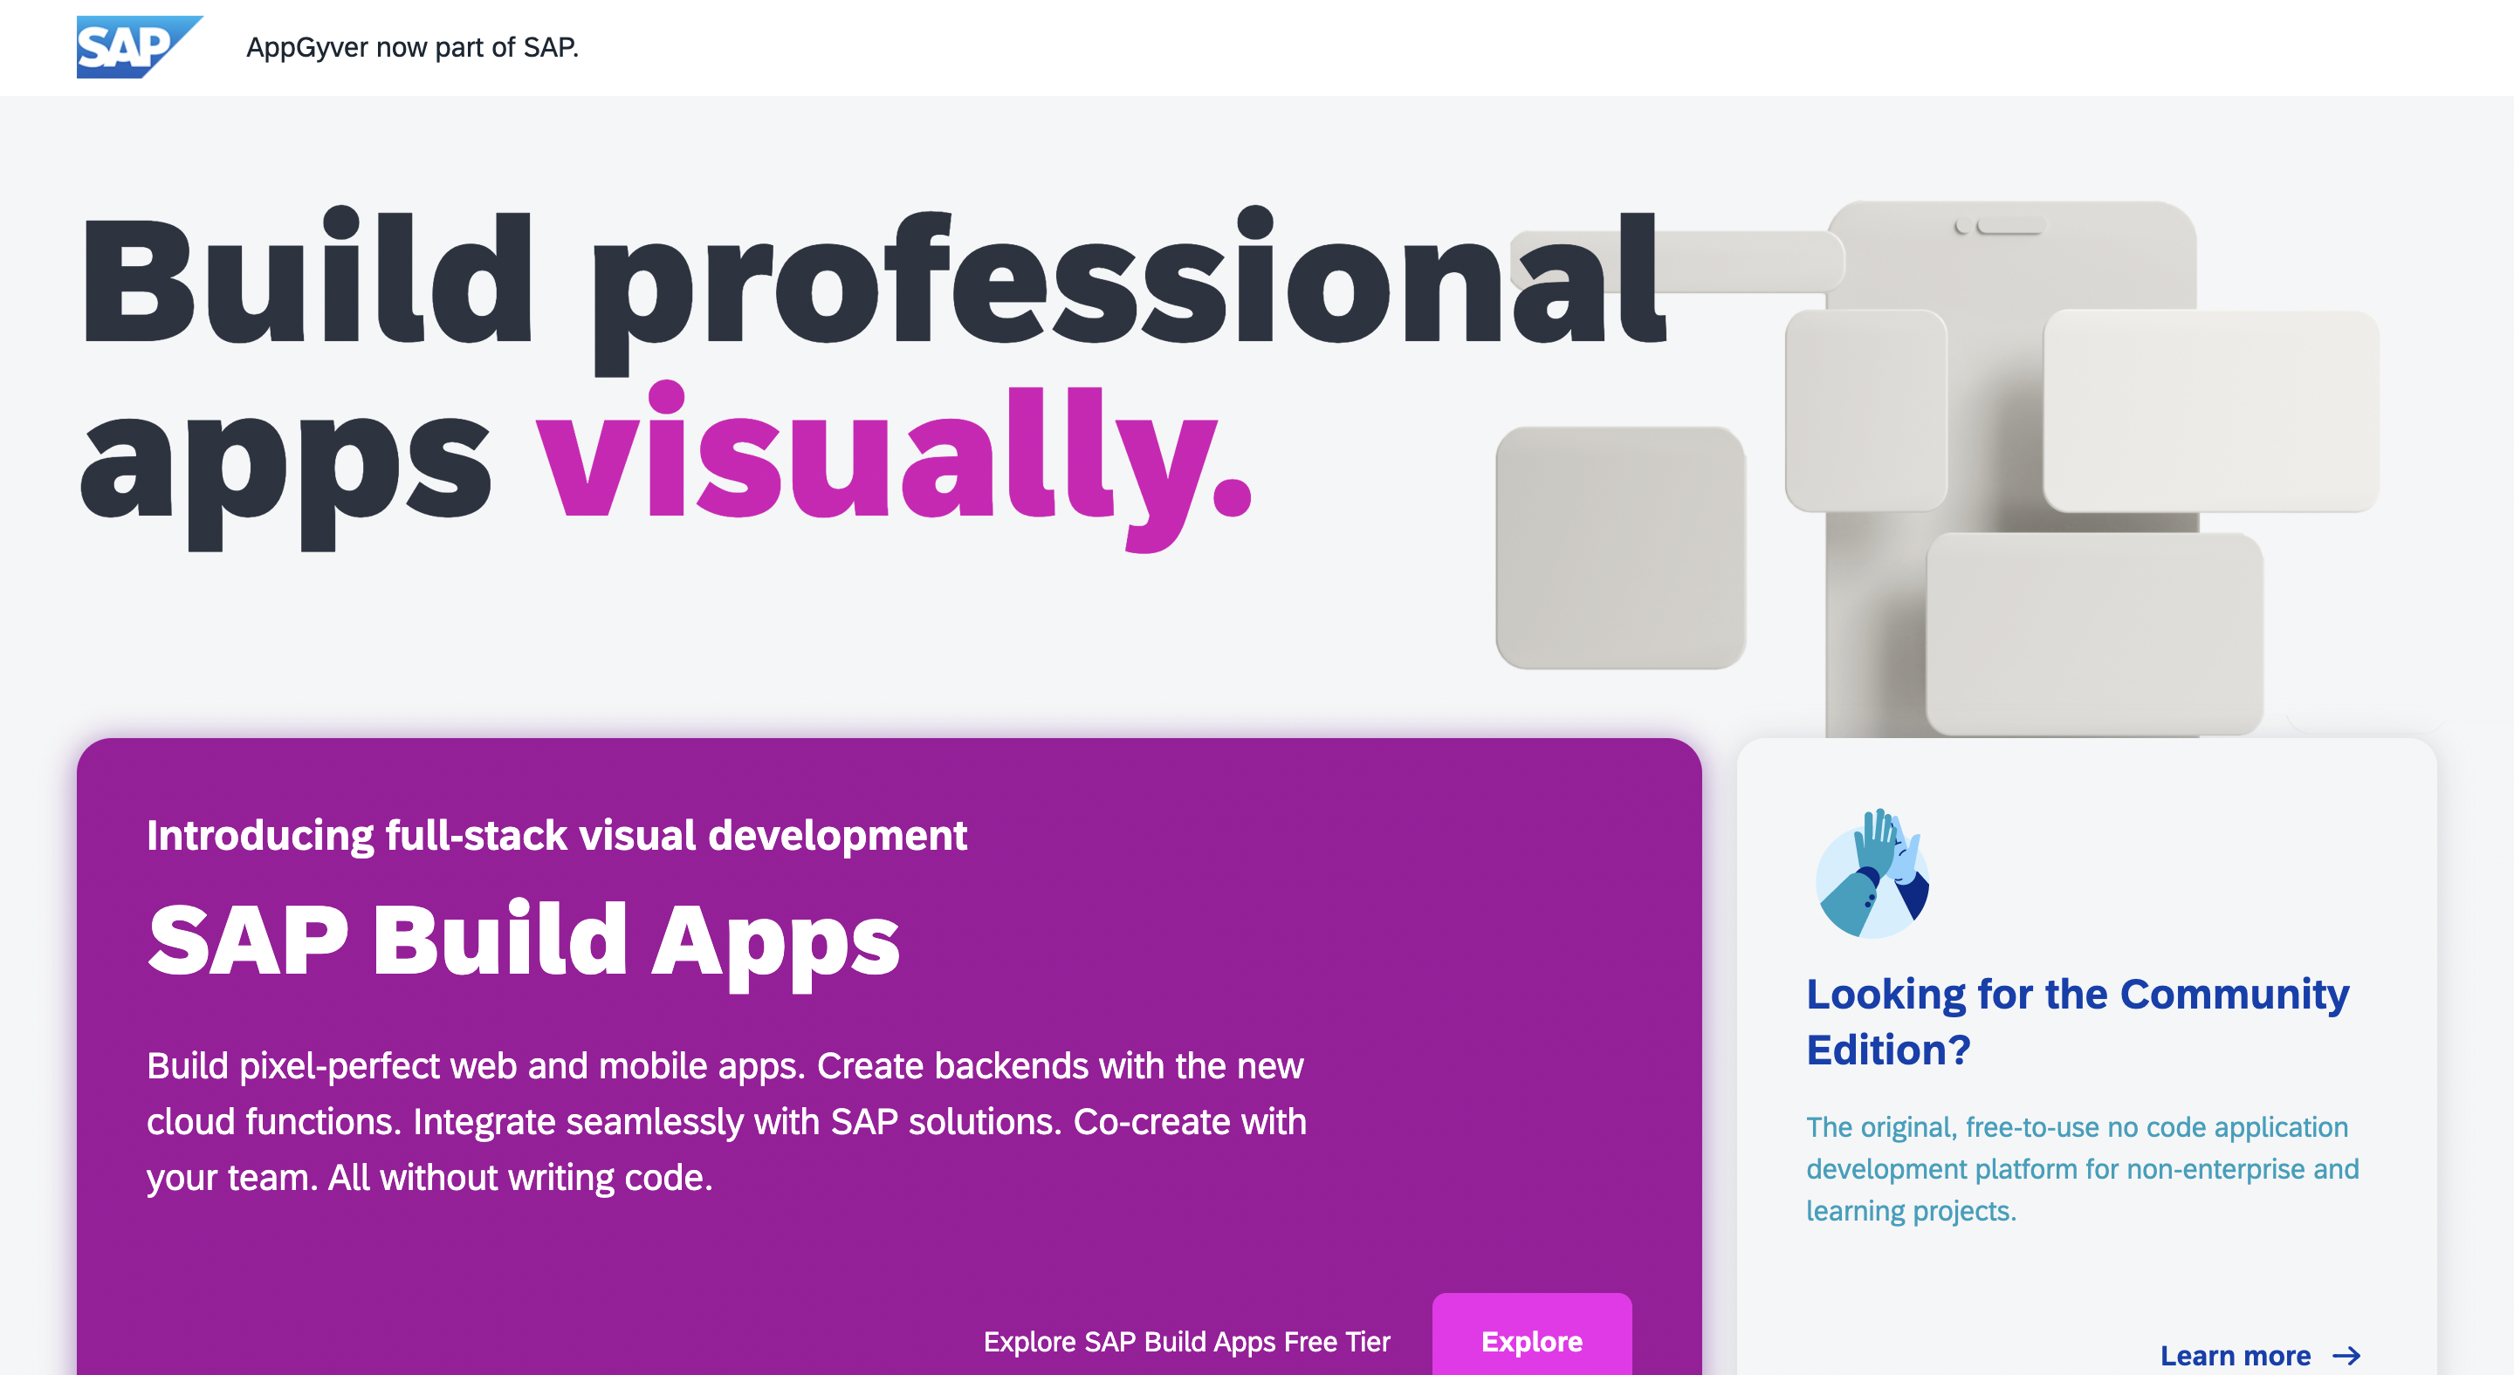Click the arrow icon beside Learn more
The image size is (2514, 1375).
[x=2346, y=1356]
